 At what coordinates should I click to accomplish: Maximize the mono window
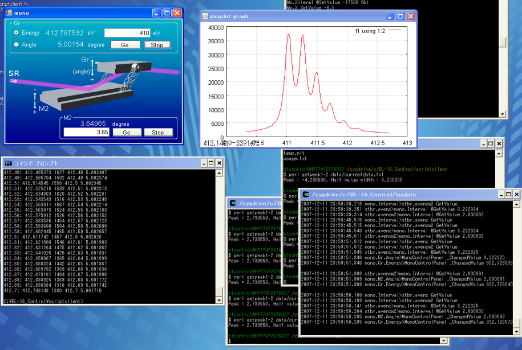pos(167,13)
